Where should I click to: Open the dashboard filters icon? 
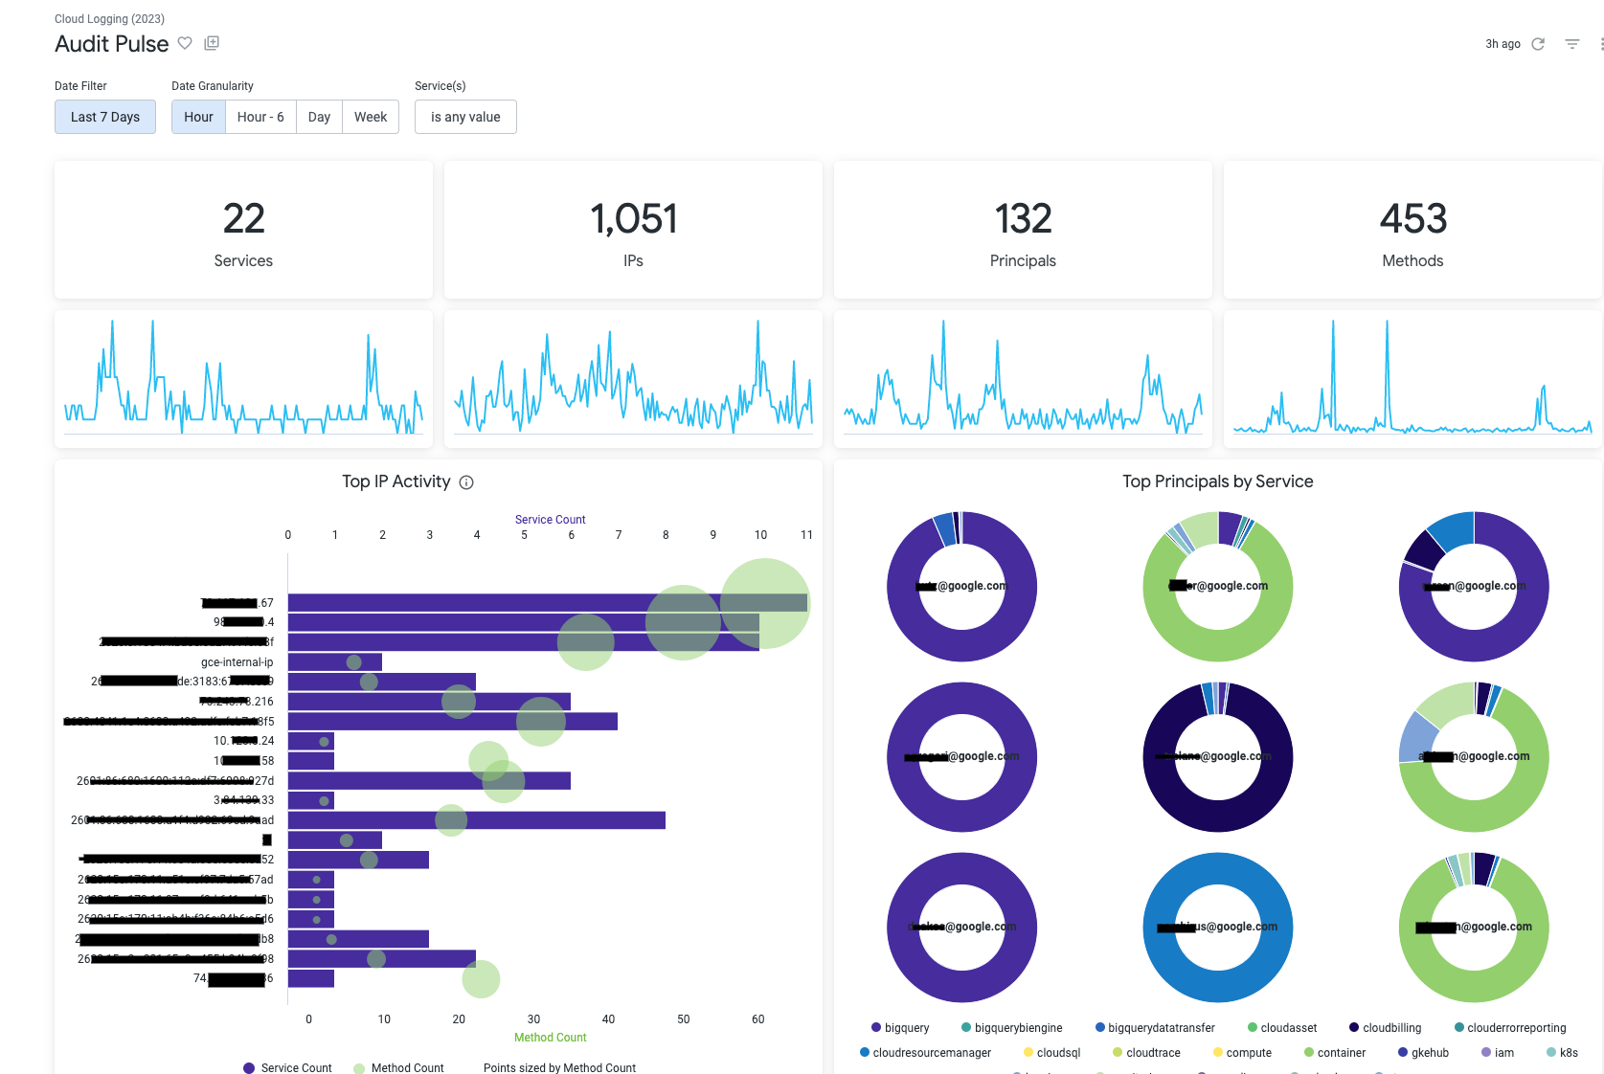coord(1572,44)
